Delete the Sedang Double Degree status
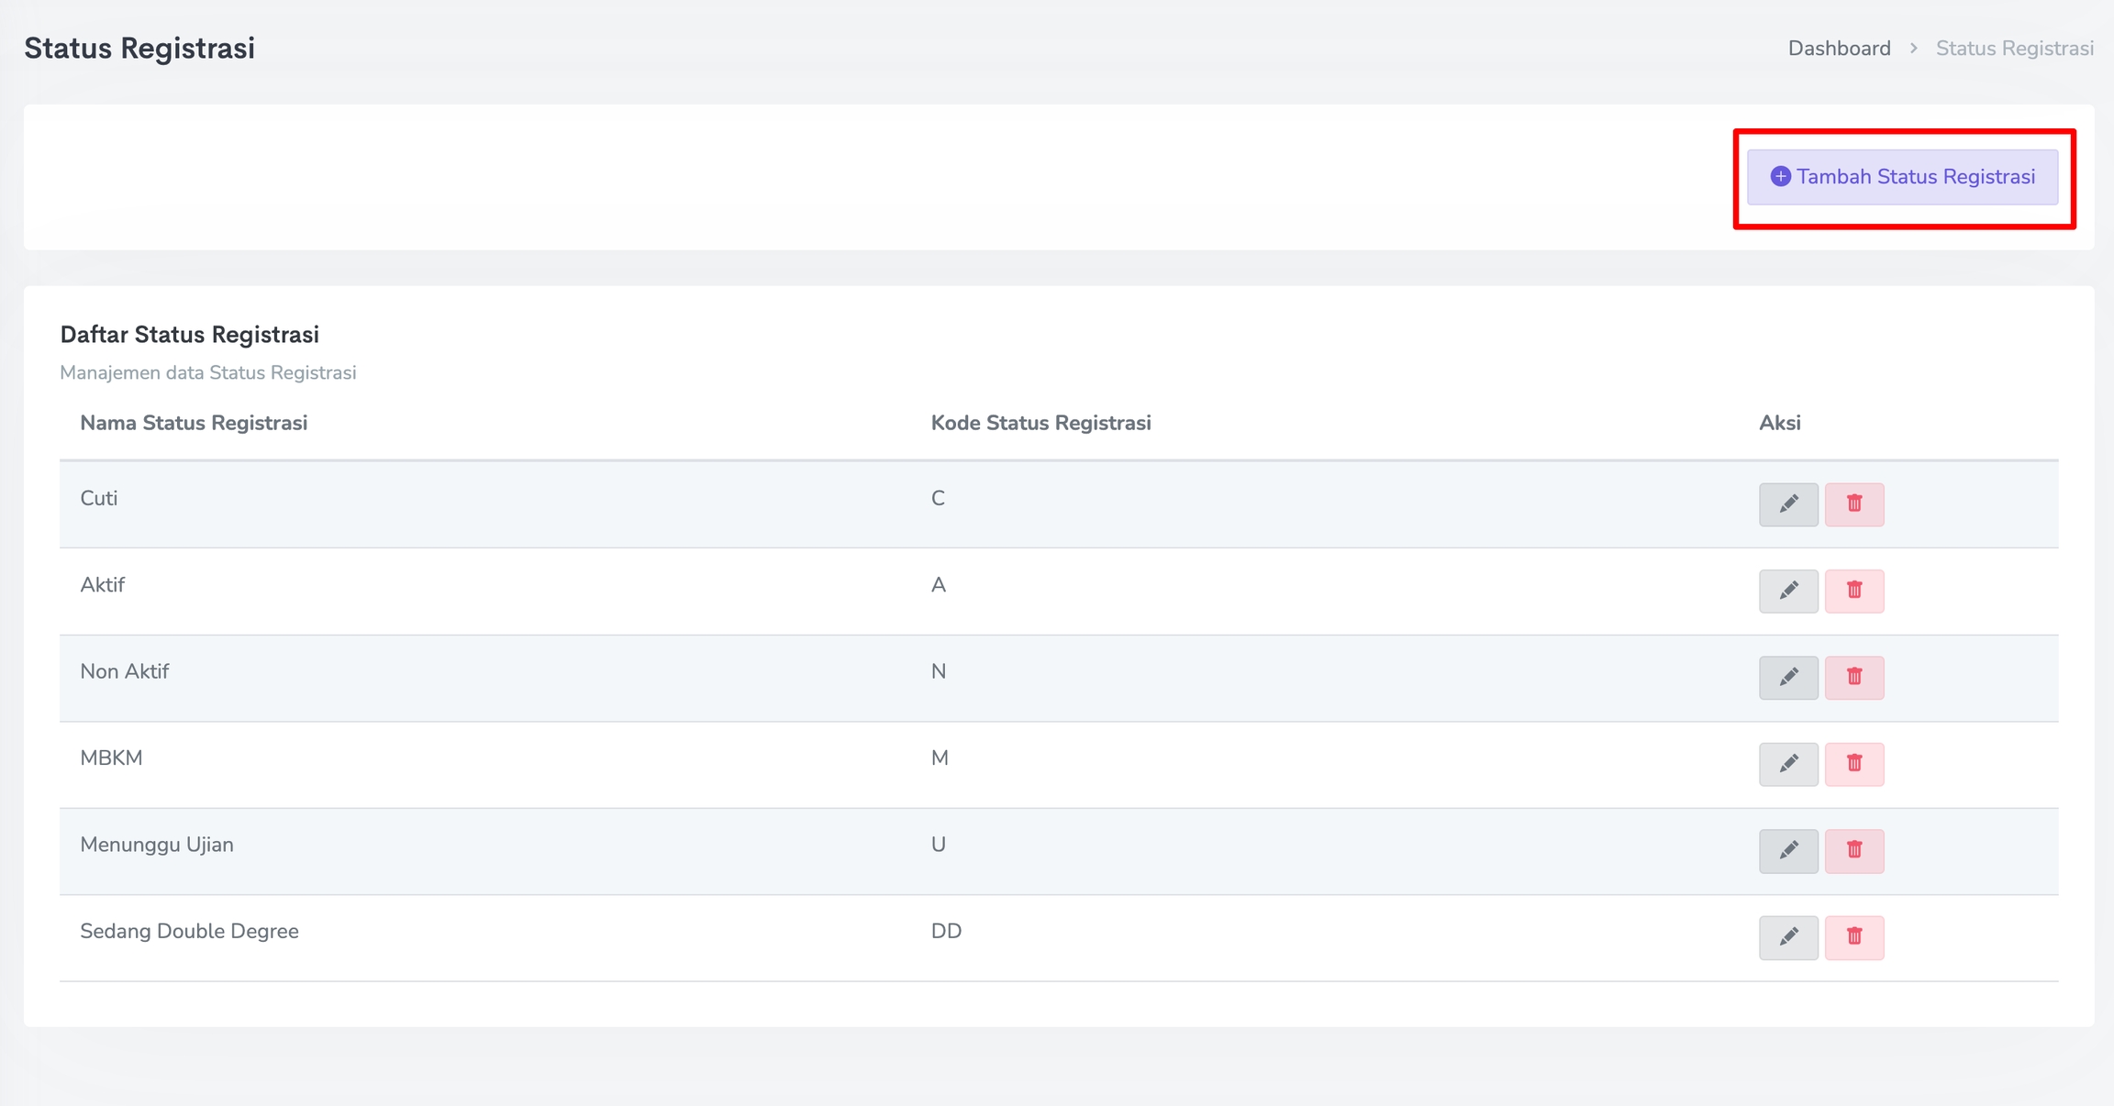The width and height of the screenshot is (2114, 1106). click(1853, 937)
